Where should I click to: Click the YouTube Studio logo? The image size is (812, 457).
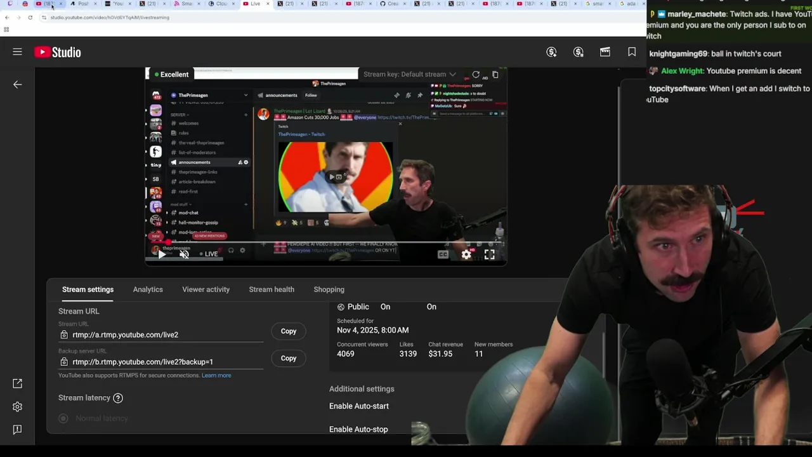tap(58, 53)
